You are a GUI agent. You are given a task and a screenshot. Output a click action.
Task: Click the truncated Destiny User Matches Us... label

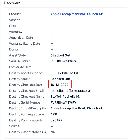coord(29,132)
